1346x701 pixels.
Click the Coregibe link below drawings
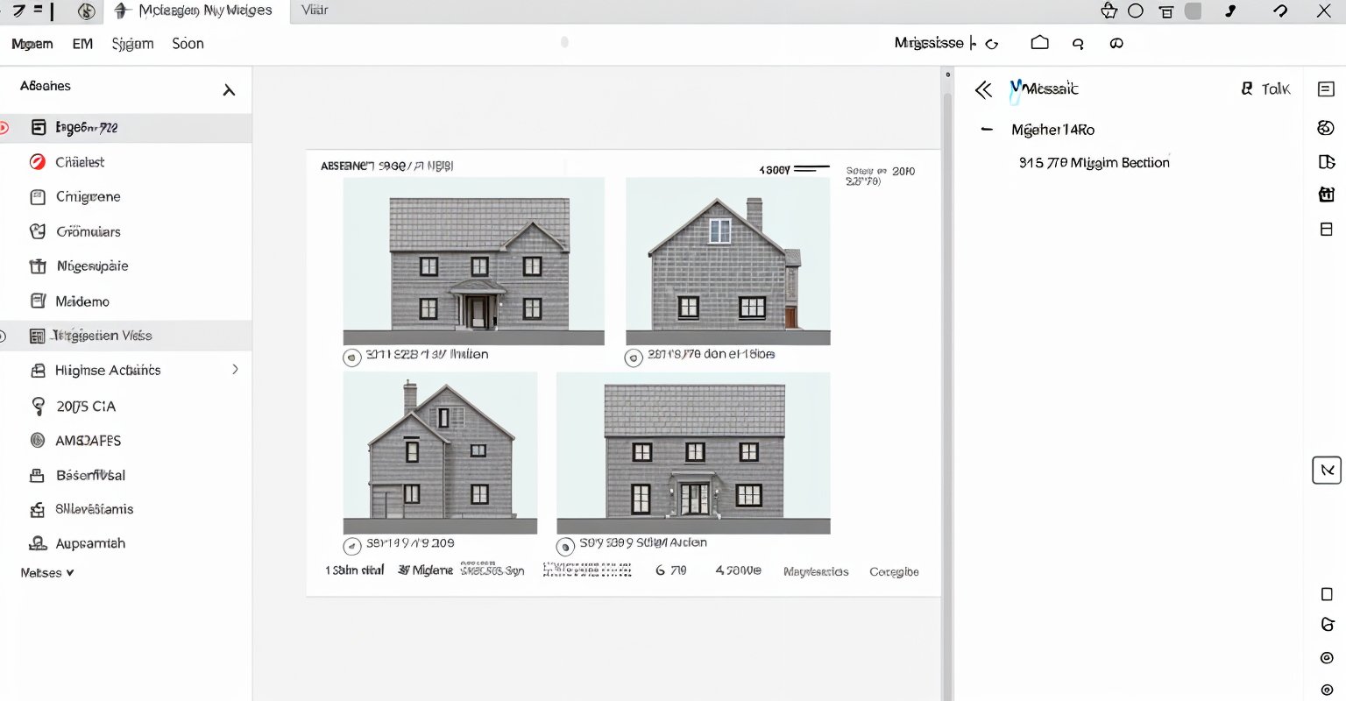click(894, 571)
